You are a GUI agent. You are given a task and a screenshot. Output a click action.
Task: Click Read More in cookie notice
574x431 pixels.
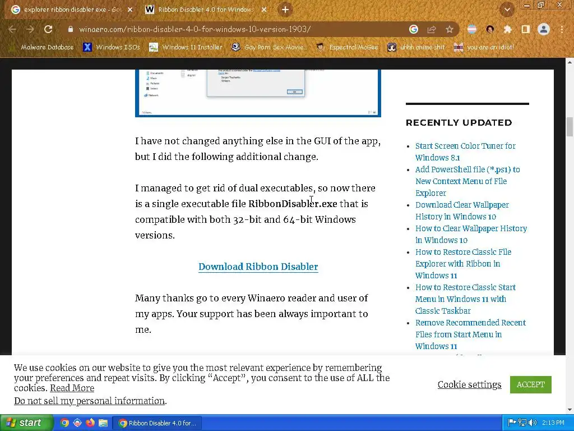[72, 388]
